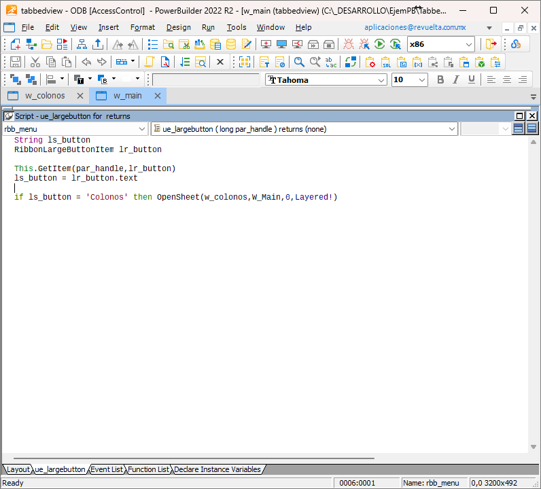Click the green Run icon

379,44
